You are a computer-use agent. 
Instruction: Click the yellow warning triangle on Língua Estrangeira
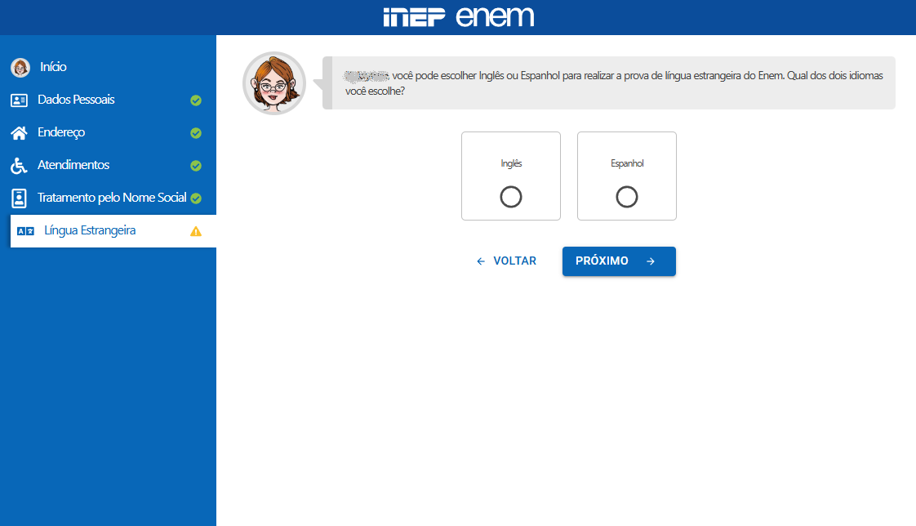pos(195,231)
